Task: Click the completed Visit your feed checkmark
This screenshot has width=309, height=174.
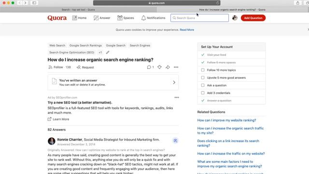Action: pos(203,55)
